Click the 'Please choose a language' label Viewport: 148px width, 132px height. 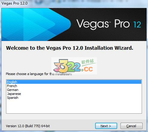click(x=39, y=74)
